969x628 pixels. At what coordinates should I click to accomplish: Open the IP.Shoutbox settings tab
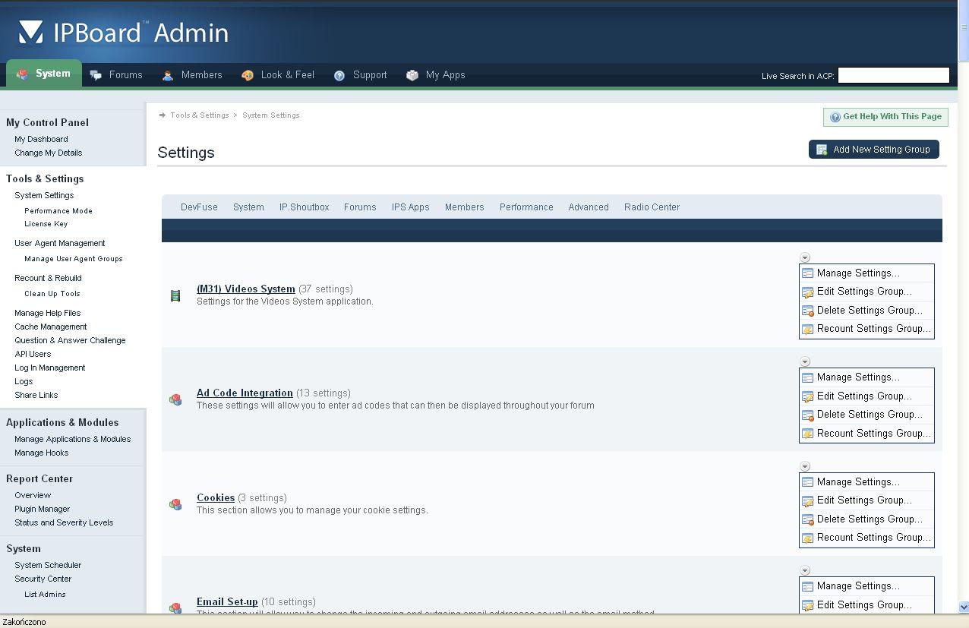(x=304, y=207)
